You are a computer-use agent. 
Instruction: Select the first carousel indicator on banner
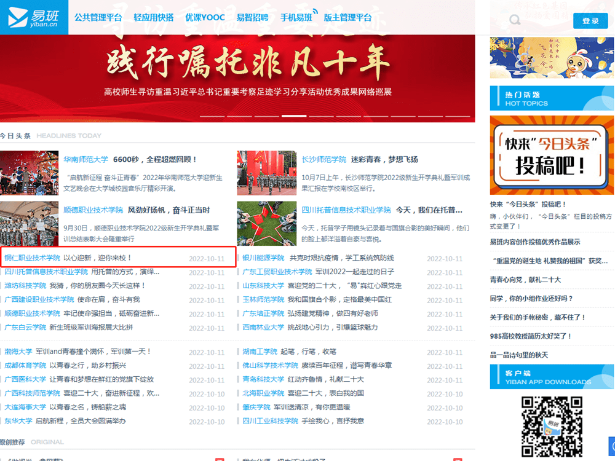[x=212, y=116]
